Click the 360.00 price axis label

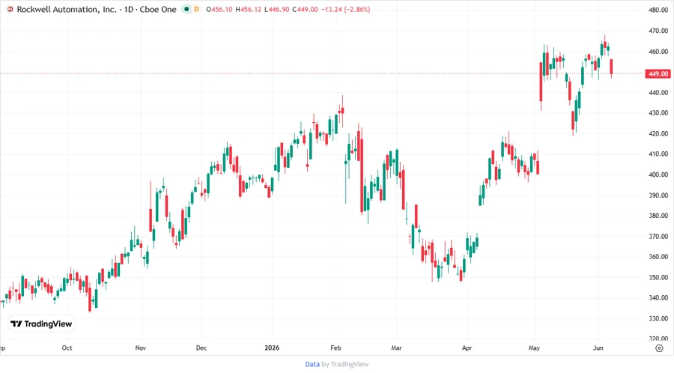[658, 257]
